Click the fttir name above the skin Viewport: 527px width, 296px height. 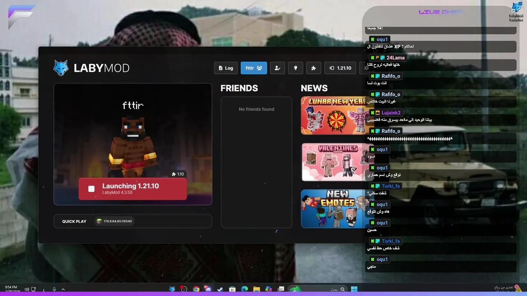pos(133,106)
